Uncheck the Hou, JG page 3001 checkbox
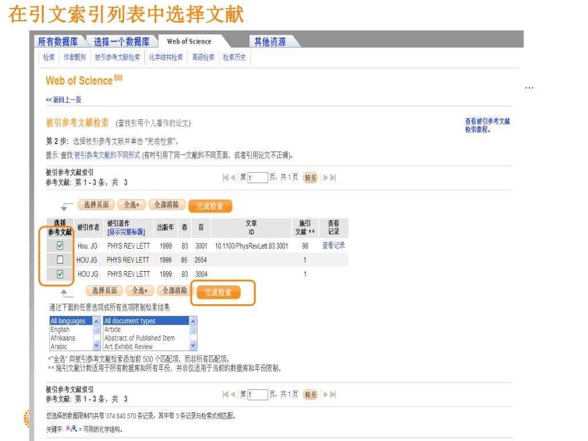 coord(60,246)
